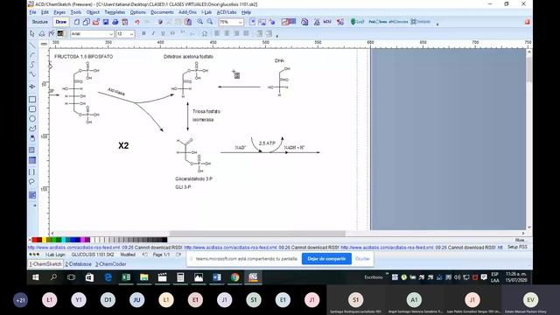Image resolution: width=560 pixels, height=315 pixels.
Task: Select the arrow Select/Move tool
Action: (32, 33)
